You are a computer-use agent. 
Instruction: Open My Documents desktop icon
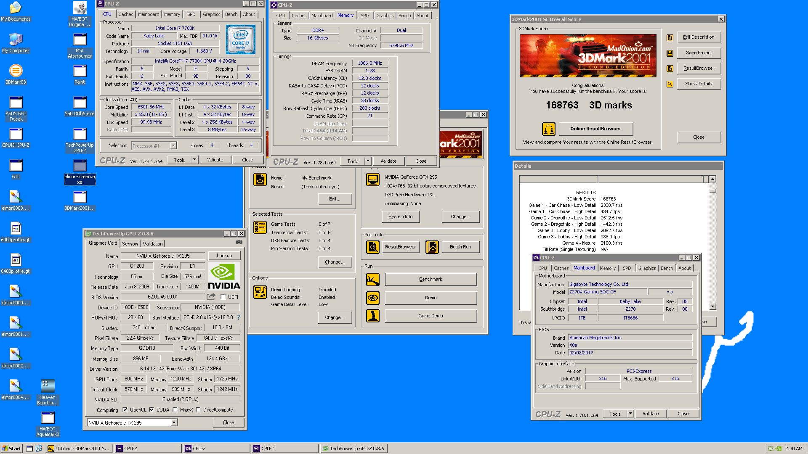coord(16,11)
